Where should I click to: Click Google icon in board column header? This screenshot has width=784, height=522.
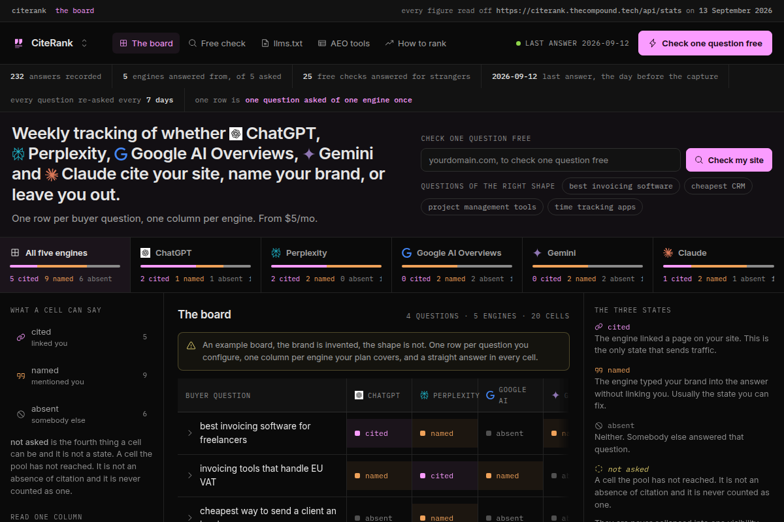click(x=490, y=395)
